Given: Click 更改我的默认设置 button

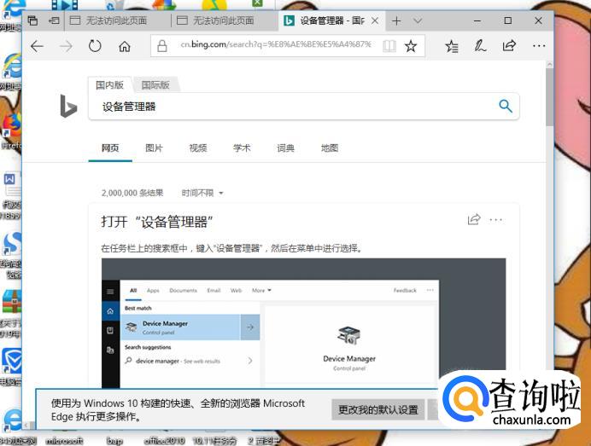Looking at the screenshot, I should pos(378,410).
